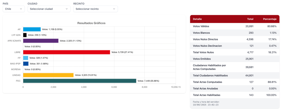Select the black LYP ADN bar
The height and width of the screenshot is (112, 282).
[25, 35]
